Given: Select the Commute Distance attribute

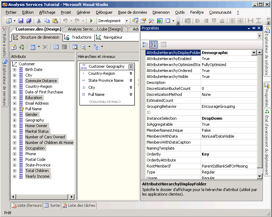Looking at the screenshot, I should [41, 81].
